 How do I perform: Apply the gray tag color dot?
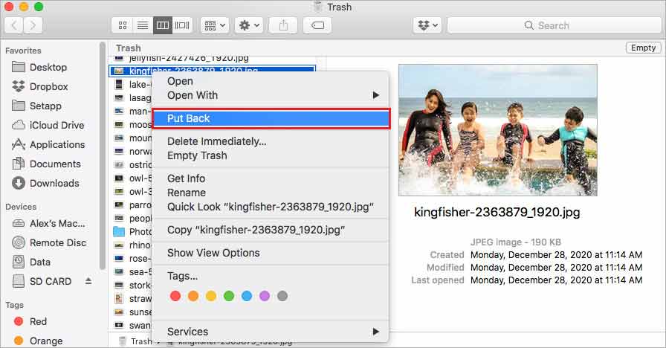coord(282,296)
